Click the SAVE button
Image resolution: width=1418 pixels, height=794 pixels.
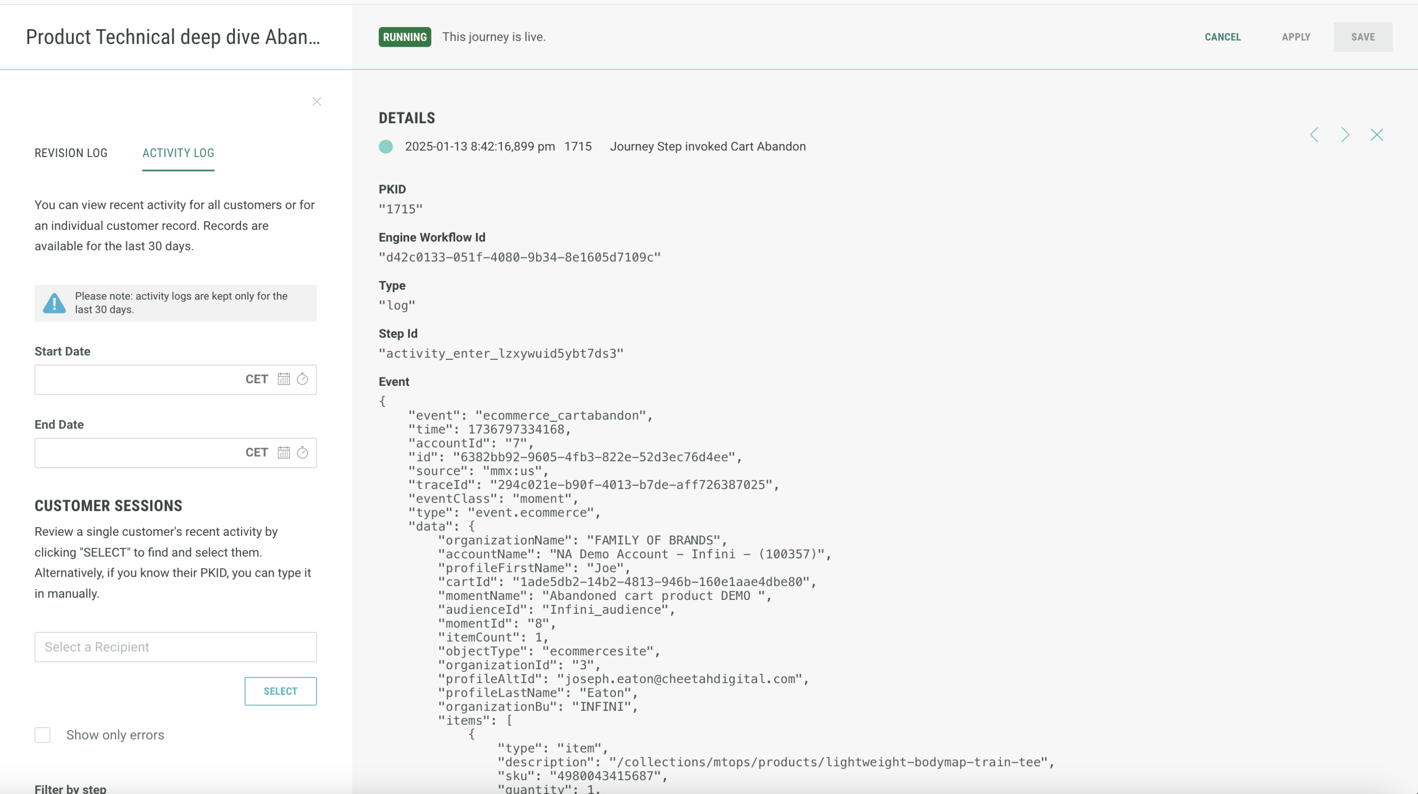pos(1363,37)
